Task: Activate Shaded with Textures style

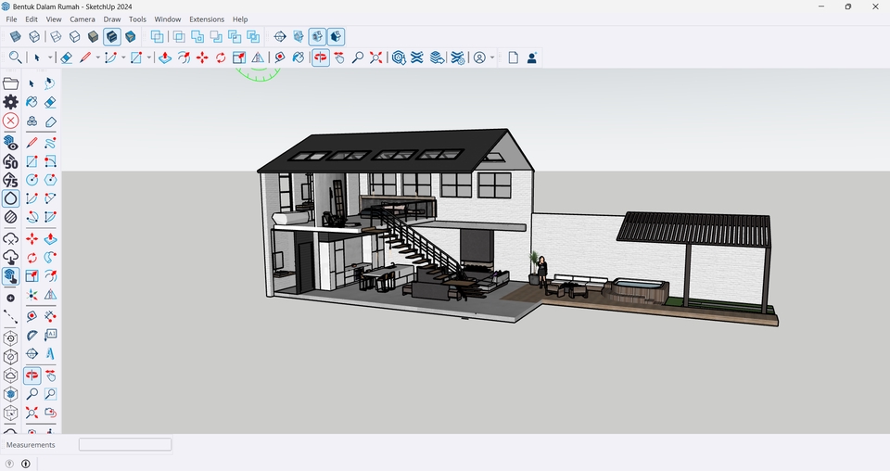Action: [112, 37]
